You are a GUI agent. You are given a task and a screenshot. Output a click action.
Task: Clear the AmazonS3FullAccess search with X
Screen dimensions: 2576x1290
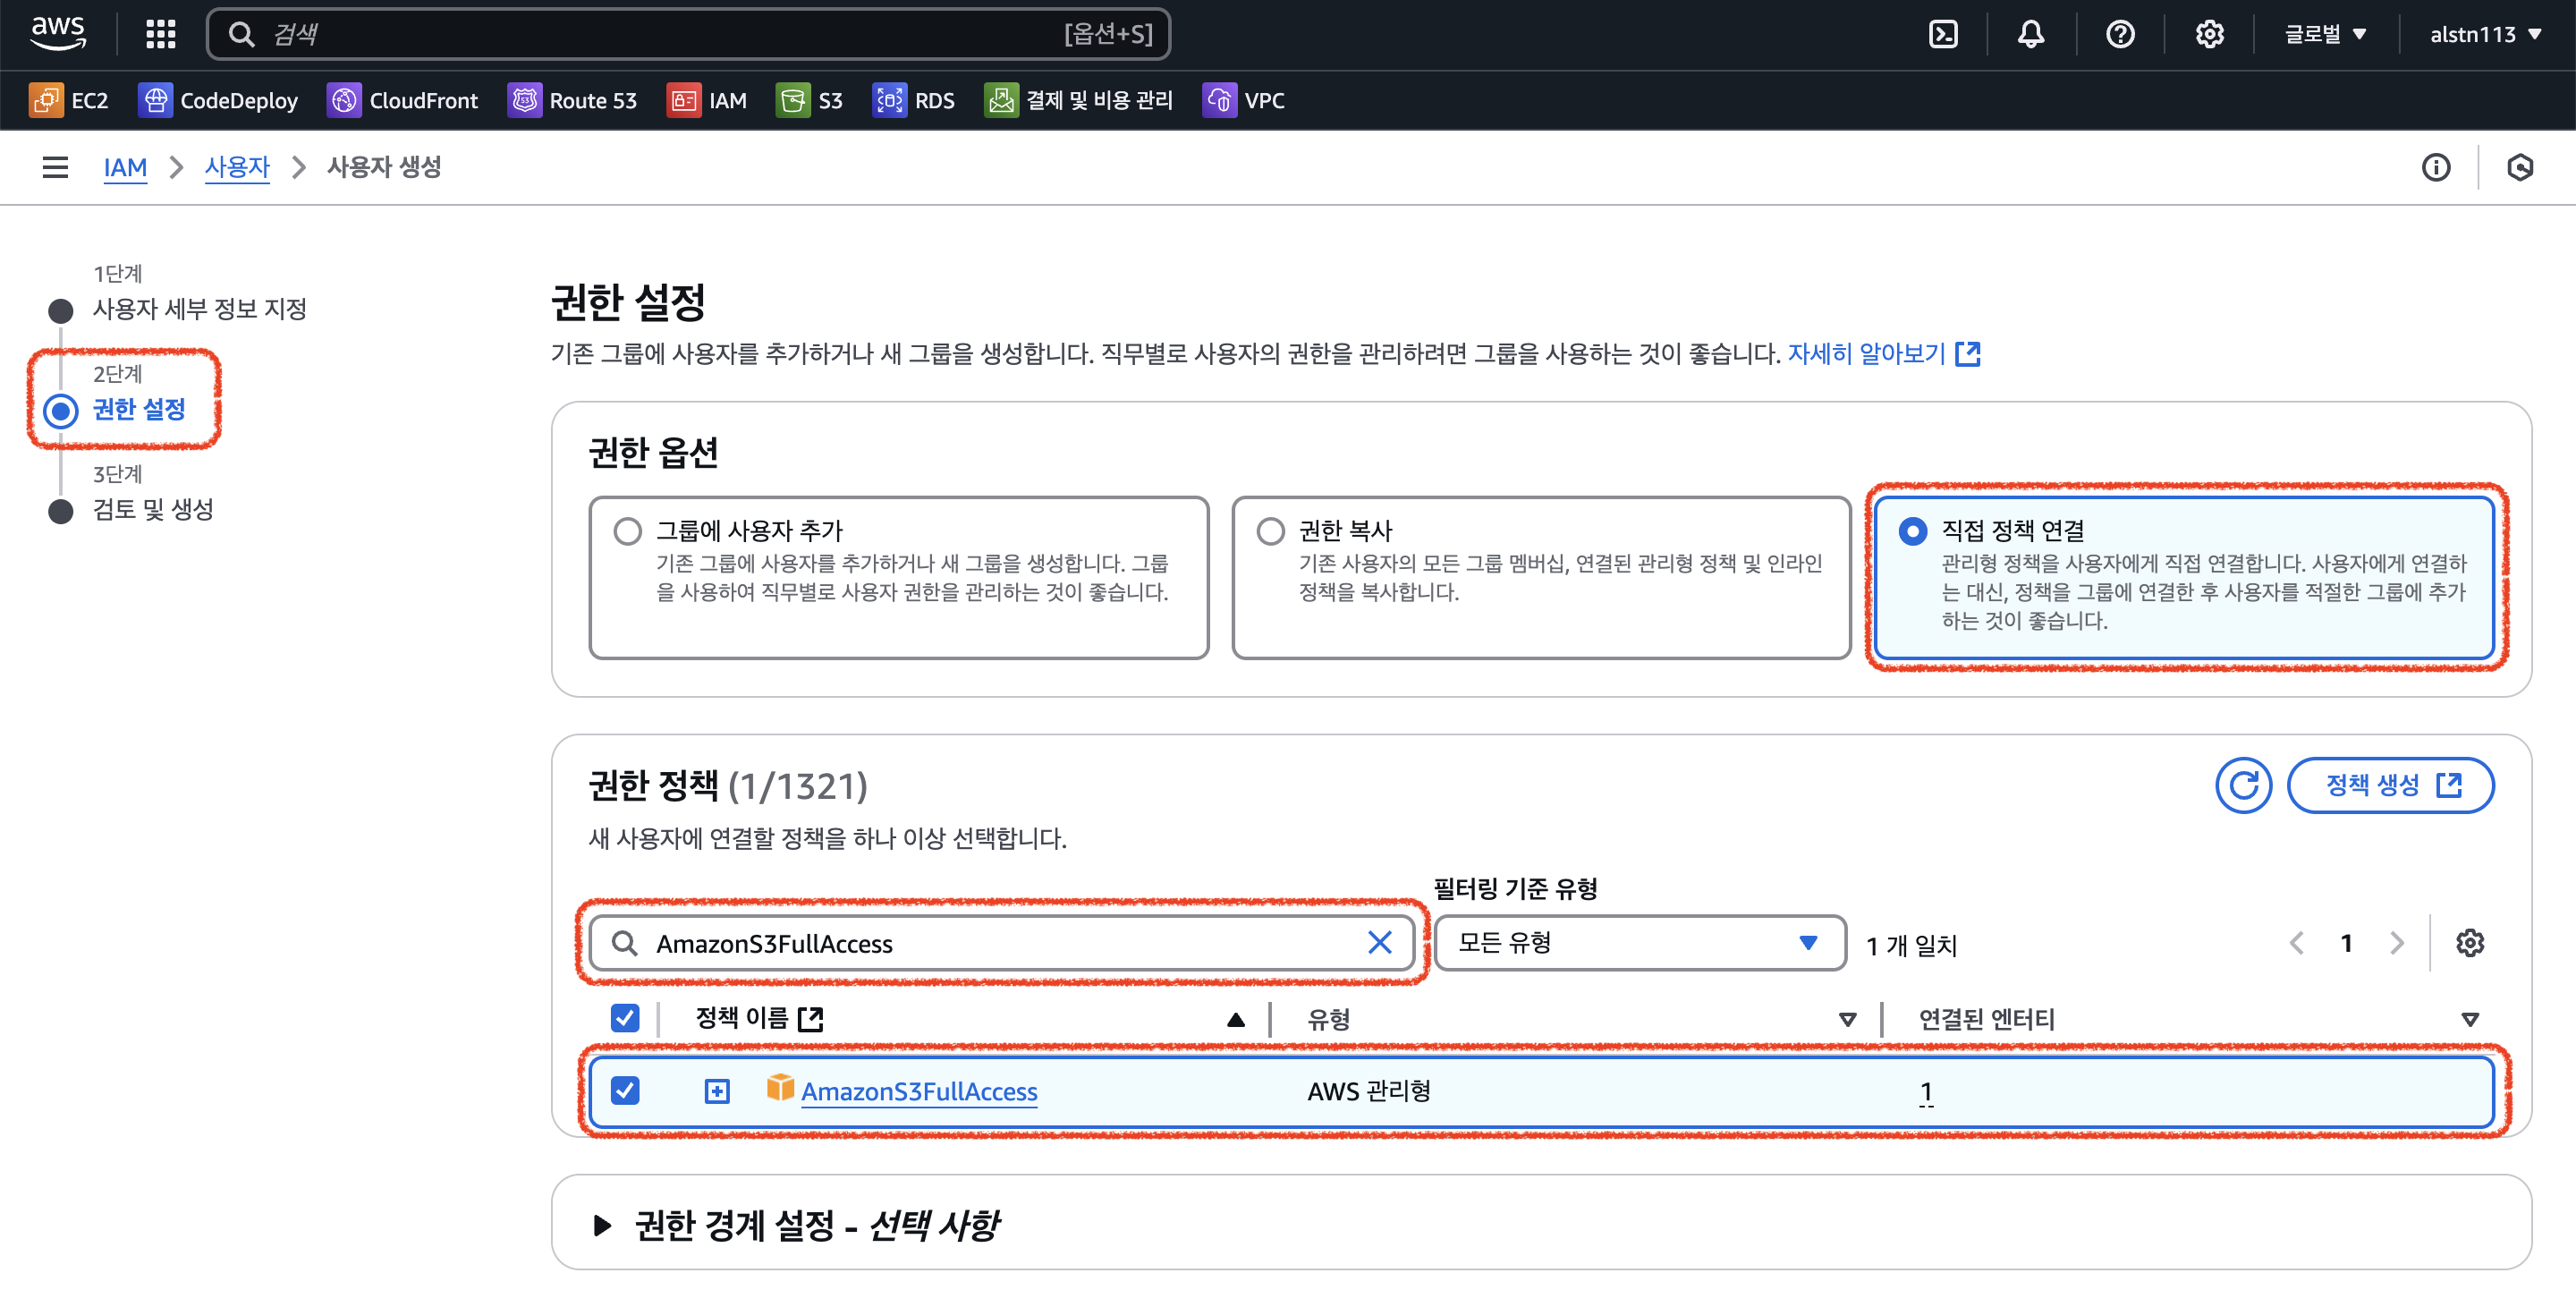pos(1379,943)
